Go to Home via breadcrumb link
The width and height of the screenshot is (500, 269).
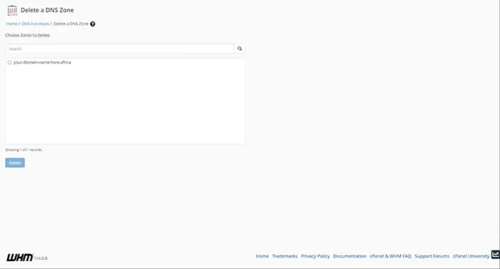point(12,24)
